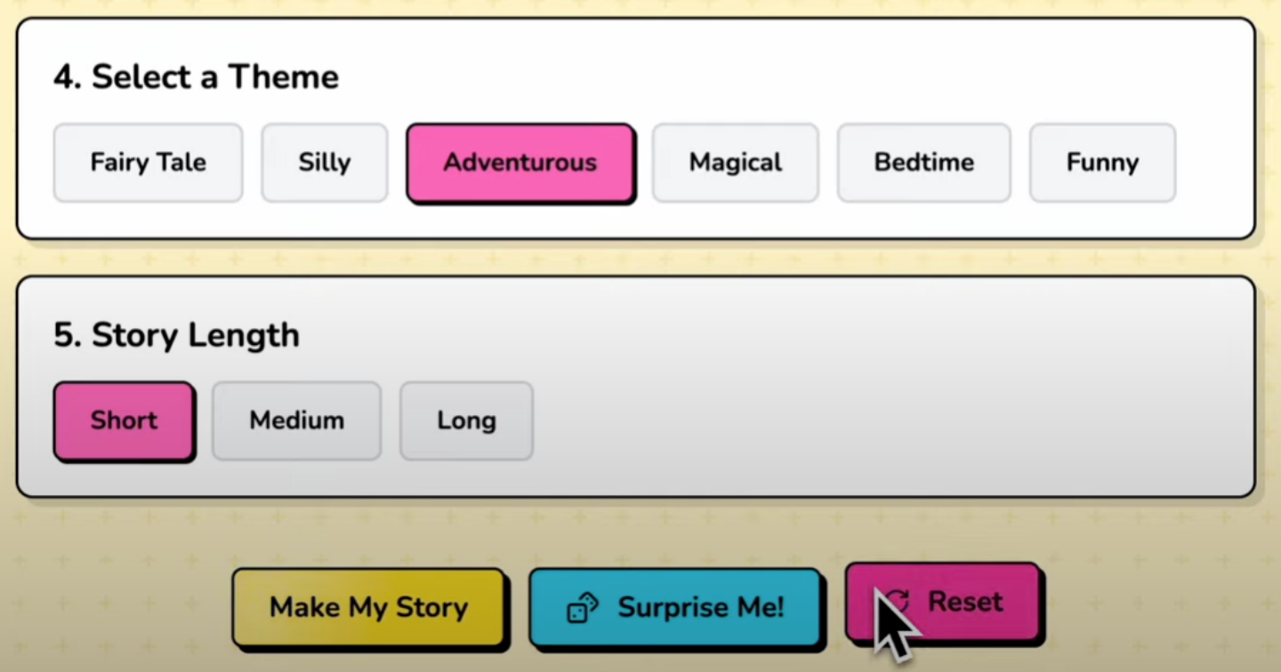Clear all selections with Reset
This screenshot has height=672, width=1281.
[x=943, y=602]
